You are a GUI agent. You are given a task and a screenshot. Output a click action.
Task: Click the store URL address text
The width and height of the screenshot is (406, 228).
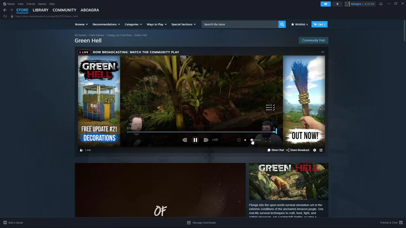point(46,16)
